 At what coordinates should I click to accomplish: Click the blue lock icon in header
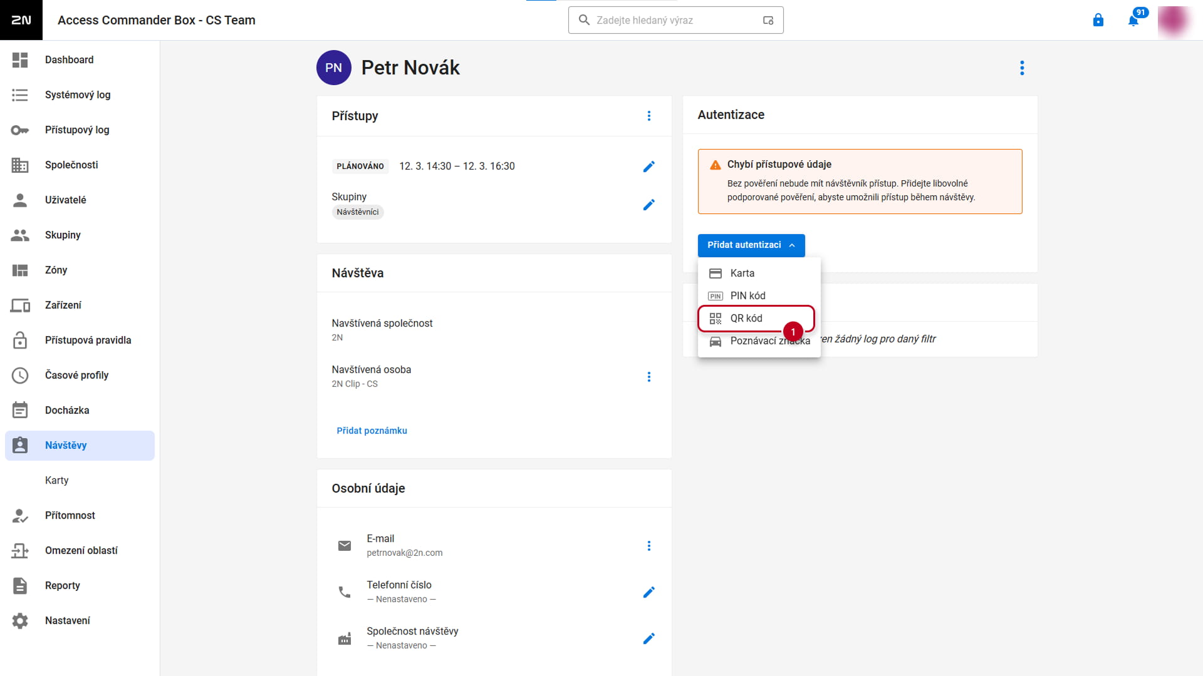[x=1098, y=20]
